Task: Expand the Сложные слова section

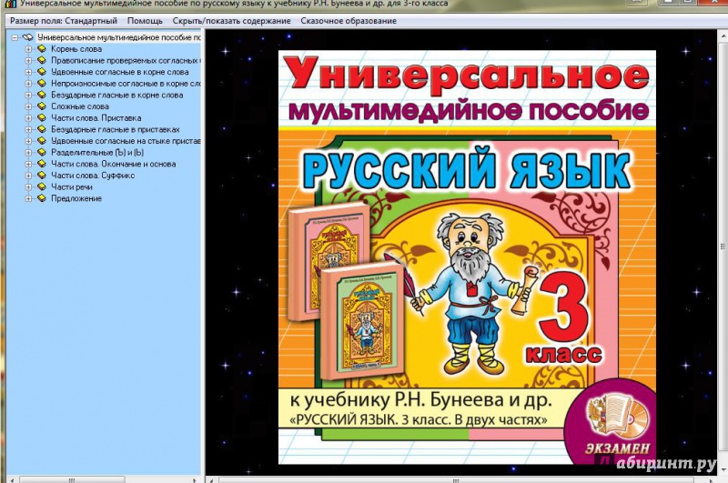Action: pos(28,106)
